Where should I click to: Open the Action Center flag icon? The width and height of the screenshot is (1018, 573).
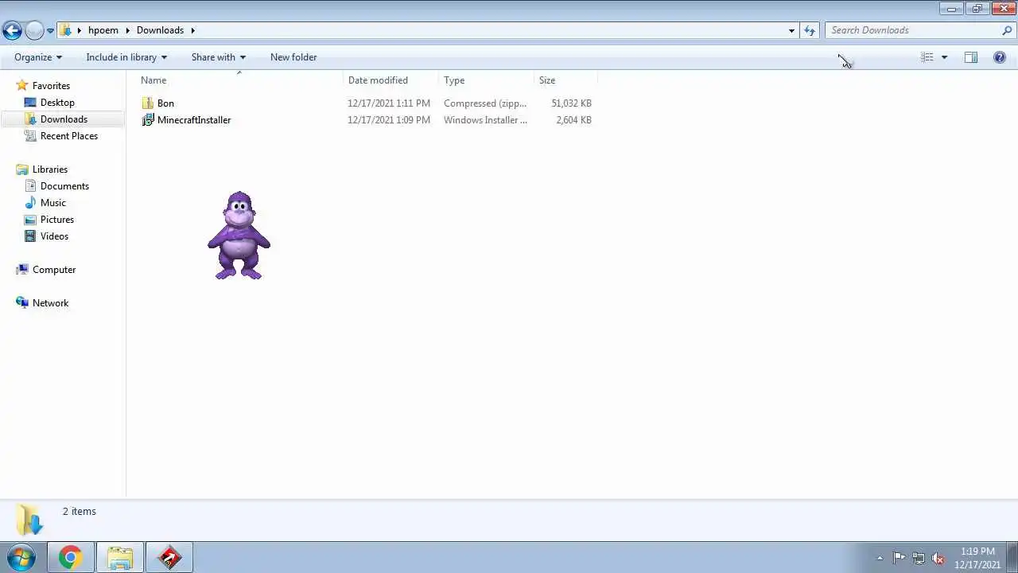[899, 558]
